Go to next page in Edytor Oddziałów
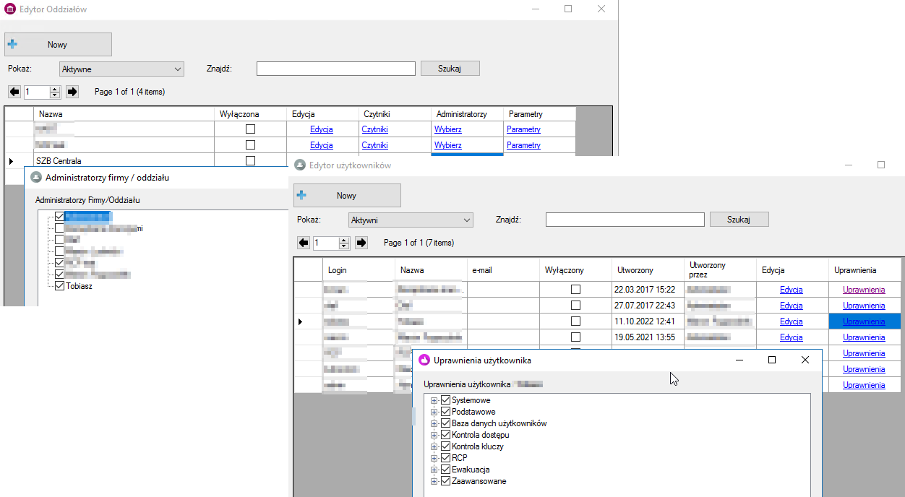Viewport: 905px width, 497px height. (x=72, y=92)
